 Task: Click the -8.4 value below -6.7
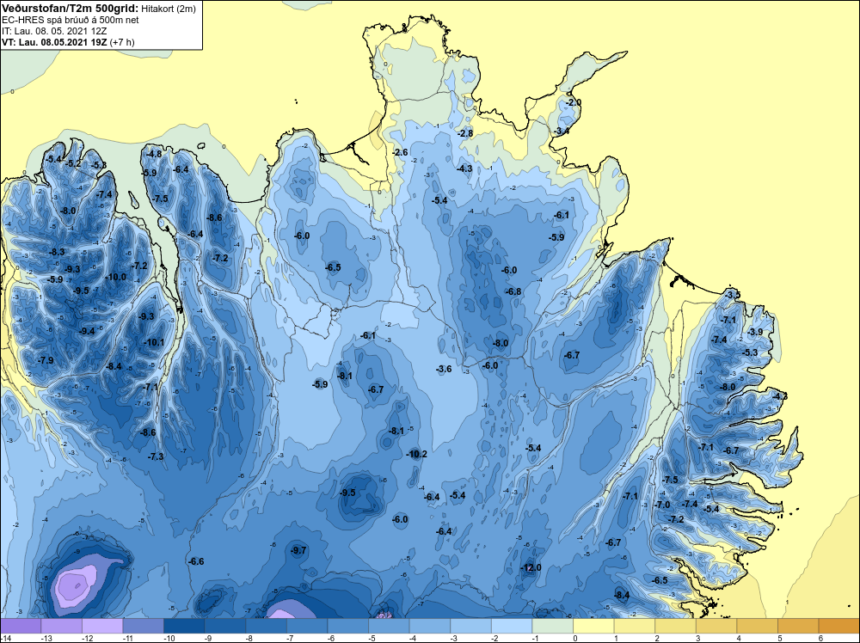coord(622,596)
